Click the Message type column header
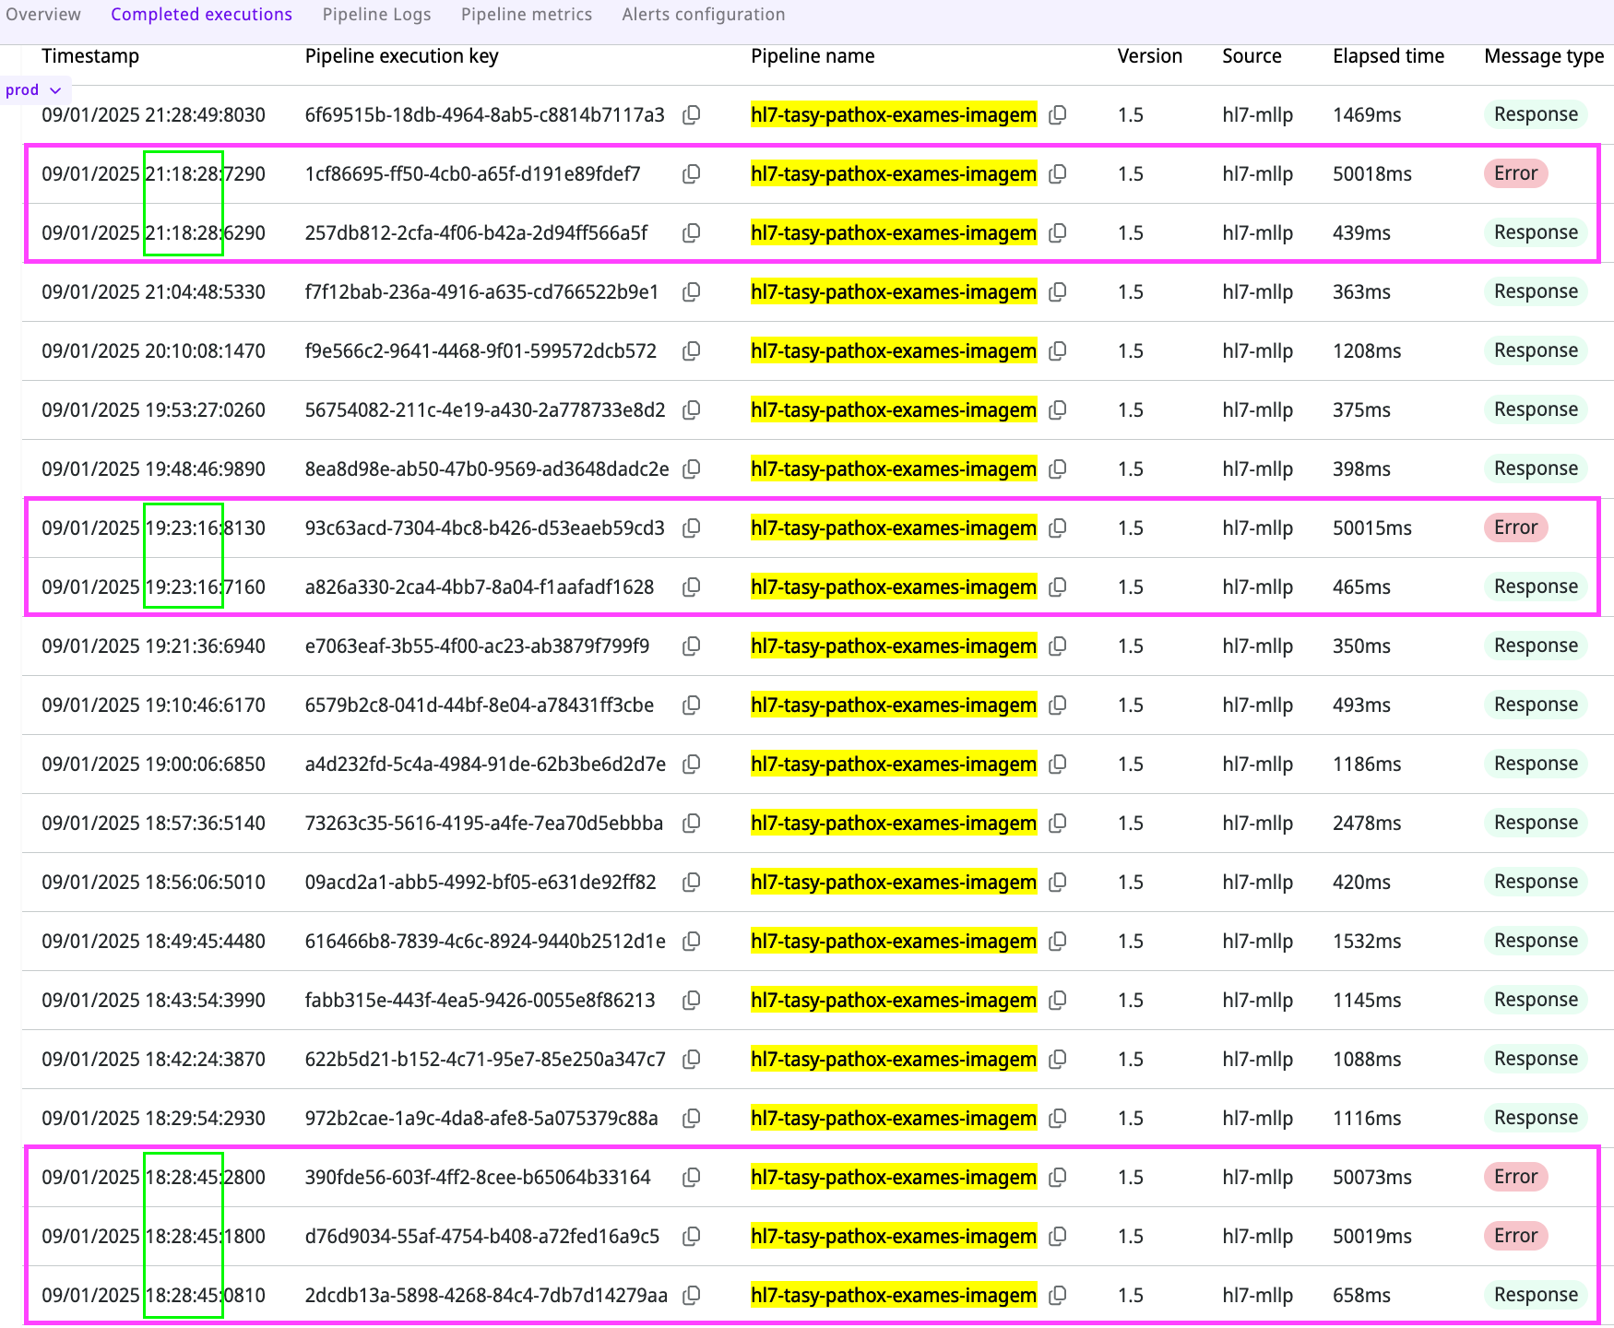This screenshot has width=1614, height=1328. pyautogui.click(x=1544, y=56)
